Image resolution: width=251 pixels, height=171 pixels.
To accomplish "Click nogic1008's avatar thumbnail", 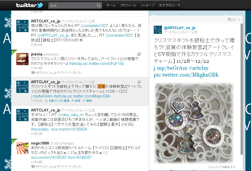I will coord(22,148).
